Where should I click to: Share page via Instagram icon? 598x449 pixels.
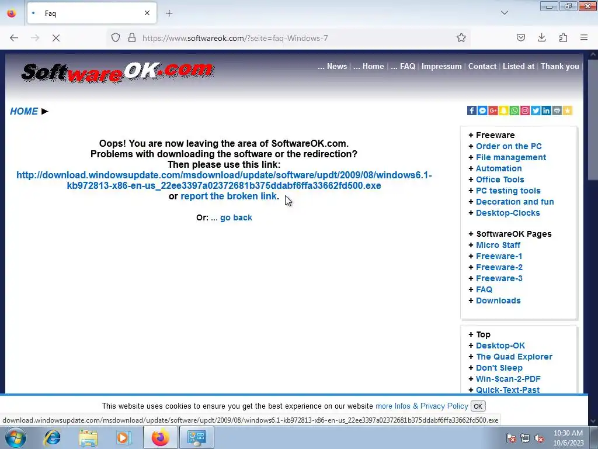[x=525, y=110]
